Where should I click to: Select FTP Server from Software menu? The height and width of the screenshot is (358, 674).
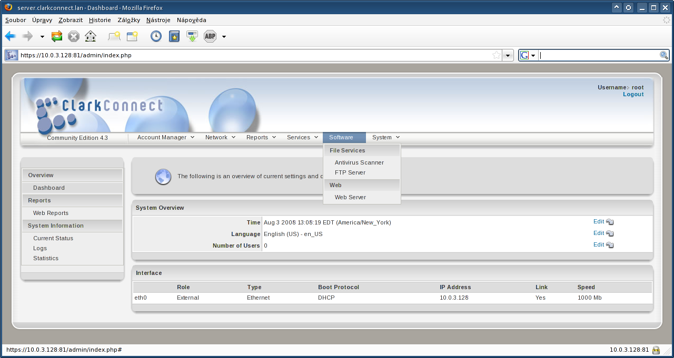(x=350, y=172)
